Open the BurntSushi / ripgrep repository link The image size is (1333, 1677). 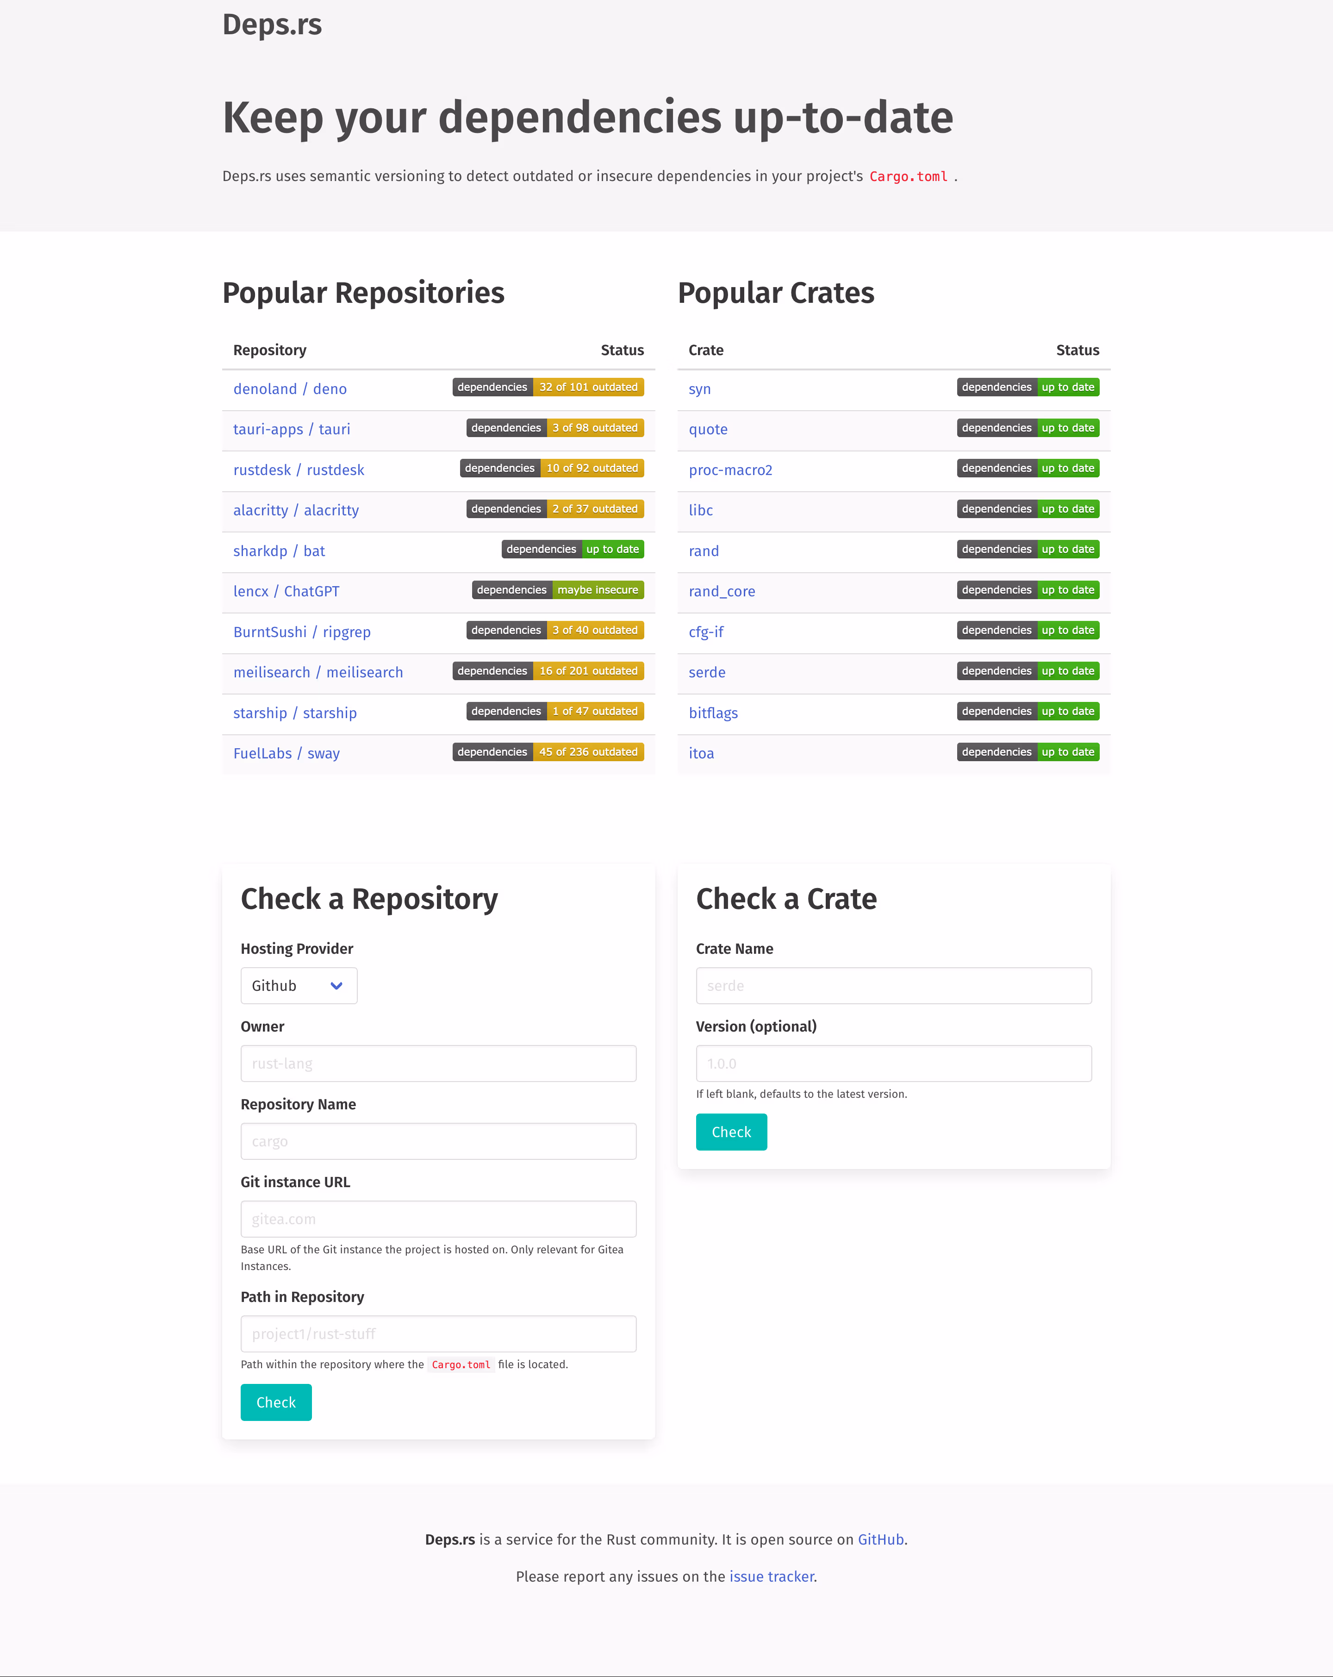coord(302,632)
